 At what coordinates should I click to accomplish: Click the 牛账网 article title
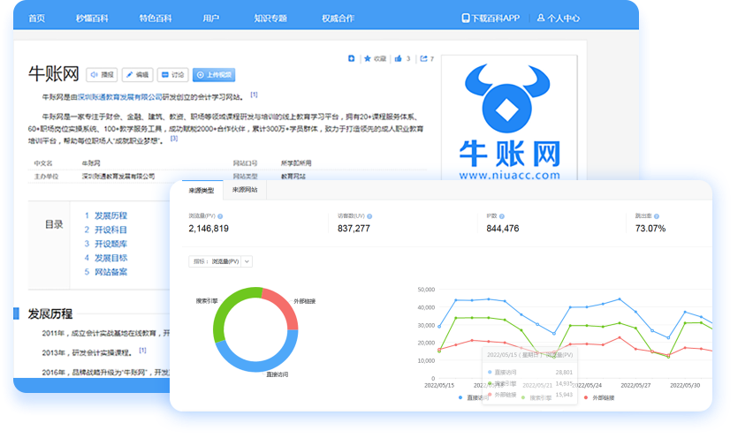pos(54,74)
